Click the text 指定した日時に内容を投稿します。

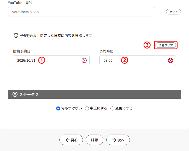(x=67, y=36)
